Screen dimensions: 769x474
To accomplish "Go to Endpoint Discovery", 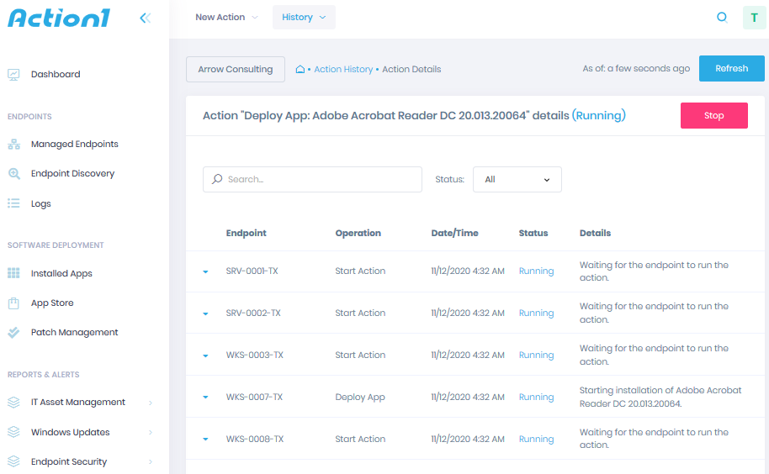I will coord(72,173).
